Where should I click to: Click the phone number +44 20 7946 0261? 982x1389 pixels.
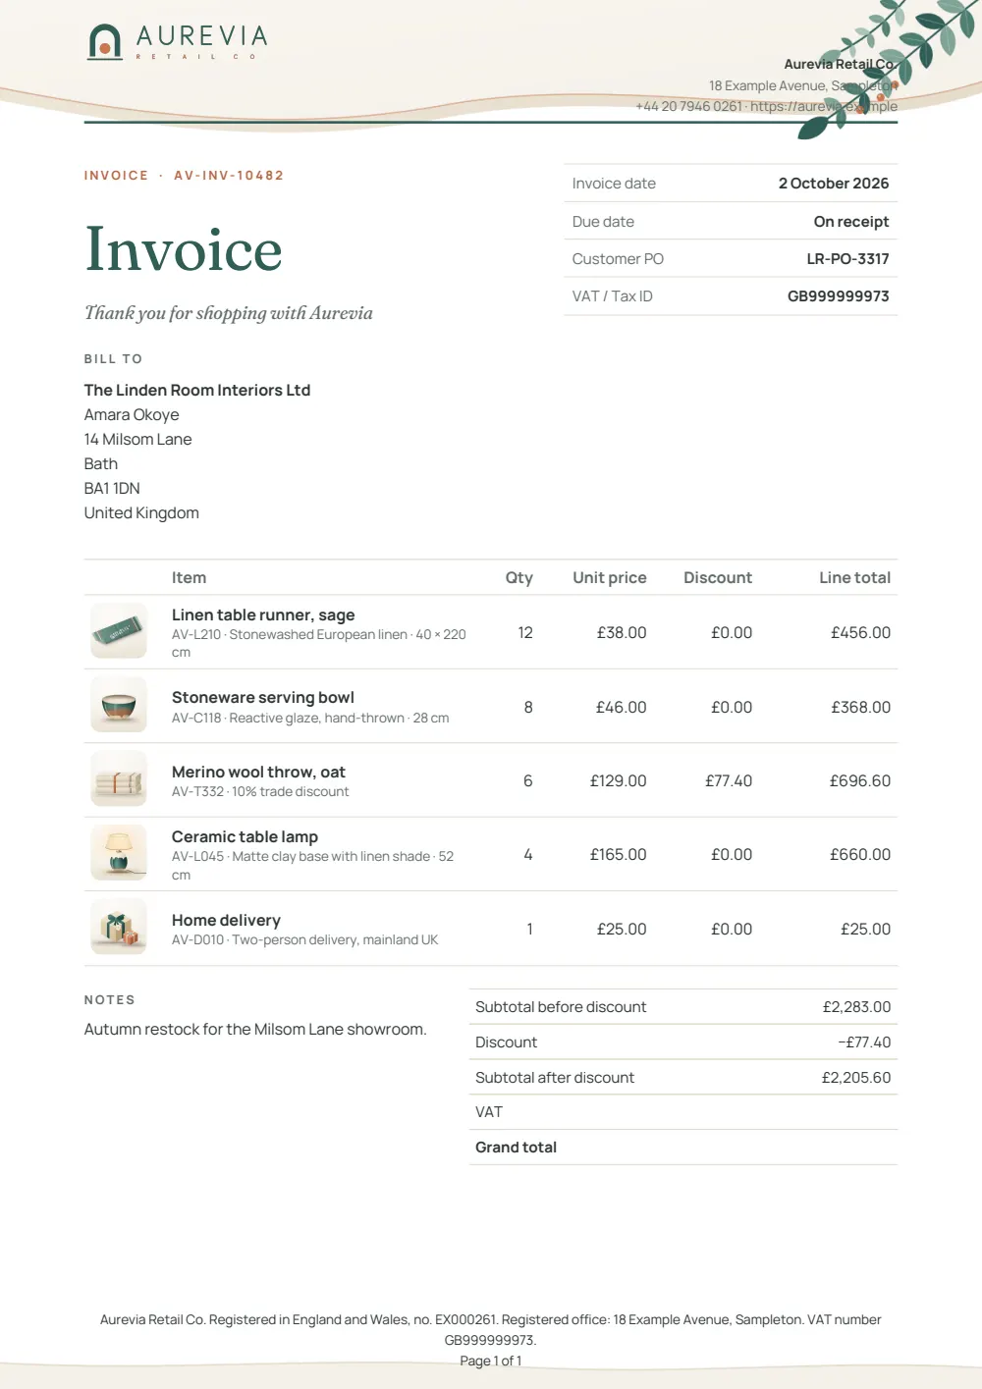(688, 106)
